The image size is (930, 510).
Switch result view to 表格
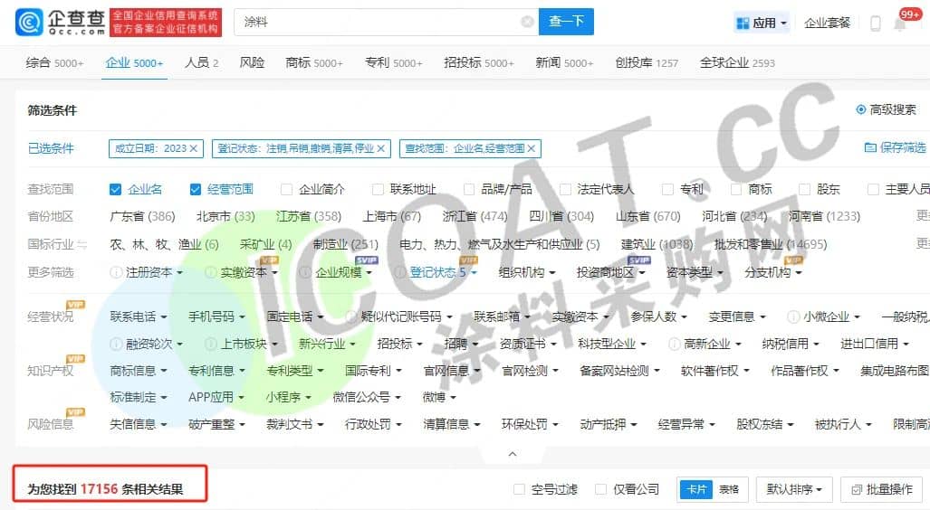coord(729,489)
